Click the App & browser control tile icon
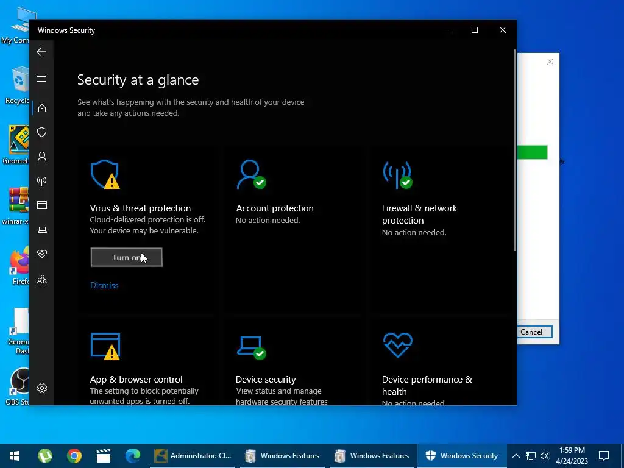Viewport: 624px width, 468px height. click(105, 346)
